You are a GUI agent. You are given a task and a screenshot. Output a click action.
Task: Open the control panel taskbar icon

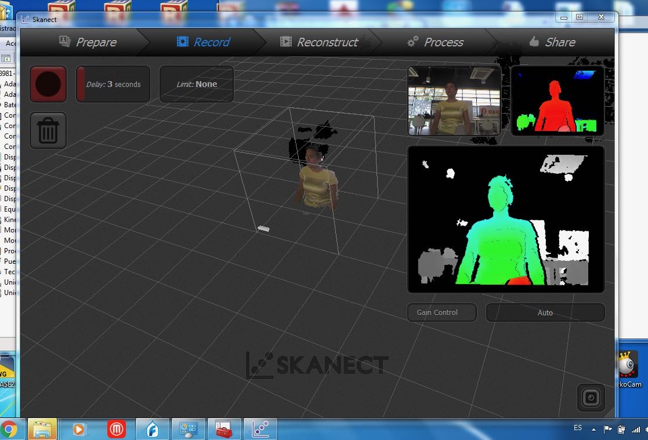pyautogui.click(x=189, y=429)
